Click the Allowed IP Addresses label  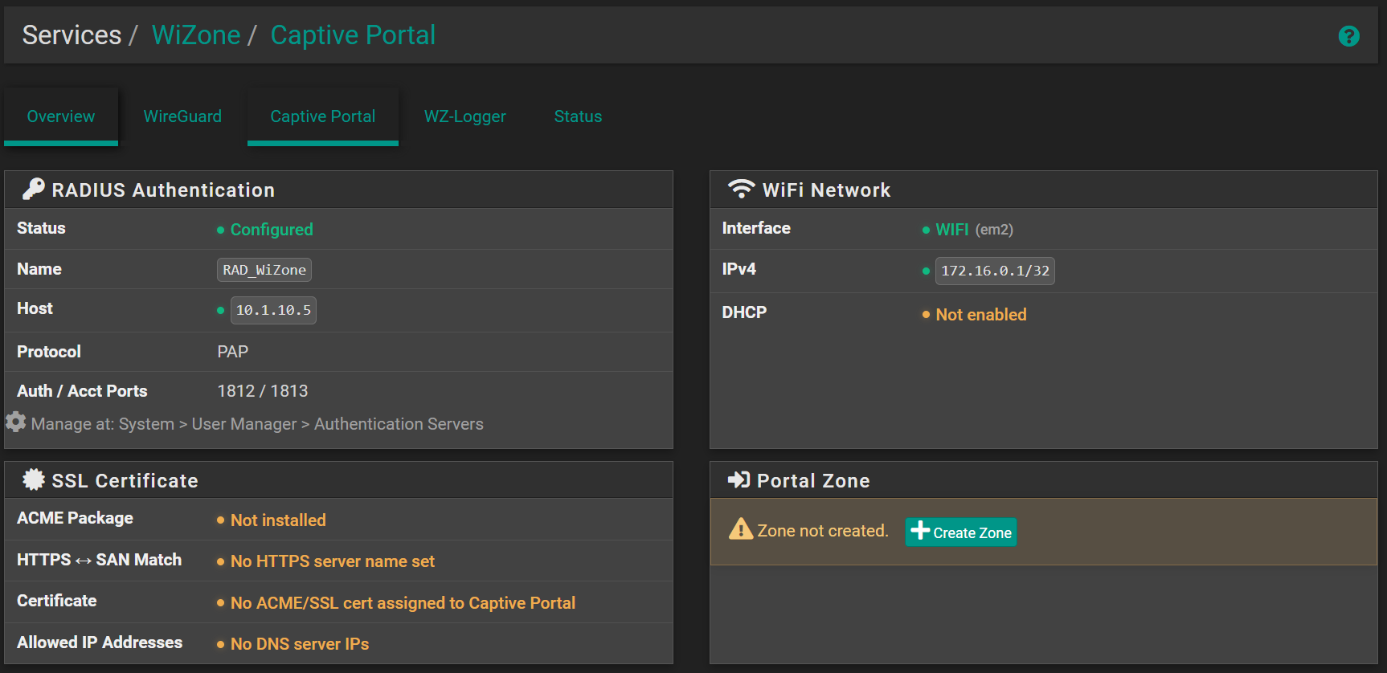pos(100,642)
